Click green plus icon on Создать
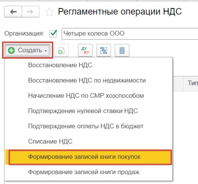This screenshot has height=184, width=198. (x=11, y=50)
